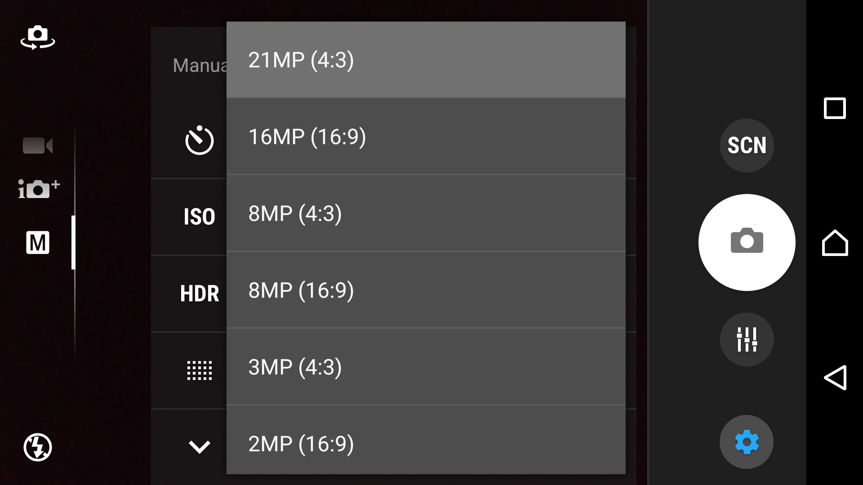Pick the 8MP (16:9) option

[426, 290]
